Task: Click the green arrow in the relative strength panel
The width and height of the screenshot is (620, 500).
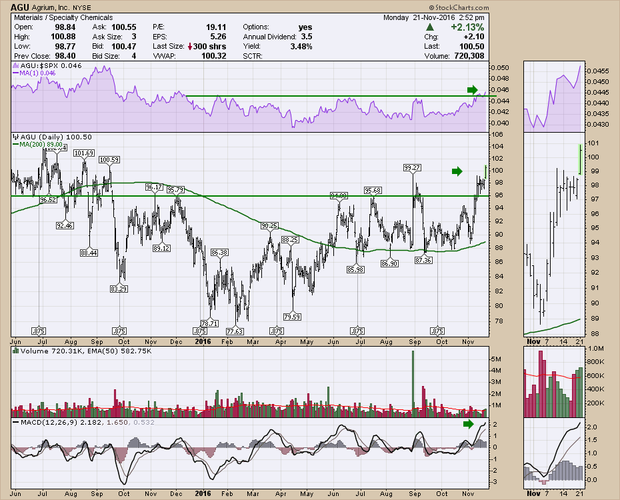Action: [x=472, y=90]
